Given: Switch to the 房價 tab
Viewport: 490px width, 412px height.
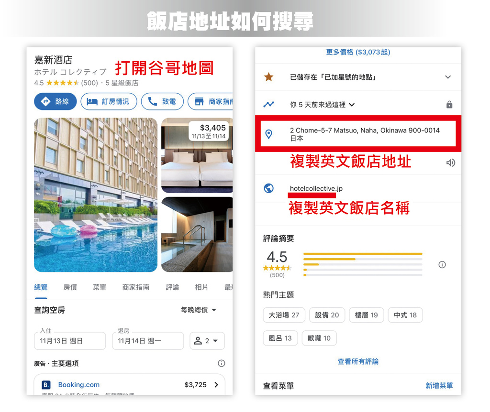Looking at the screenshot, I should click(70, 287).
